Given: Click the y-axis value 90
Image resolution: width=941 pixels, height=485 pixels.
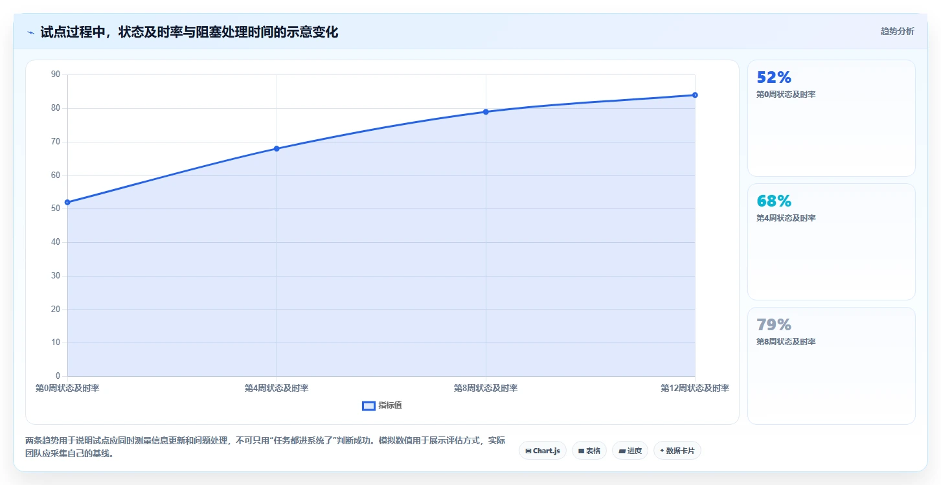Looking at the screenshot, I should pyautogui.click(x=55, y=74).
